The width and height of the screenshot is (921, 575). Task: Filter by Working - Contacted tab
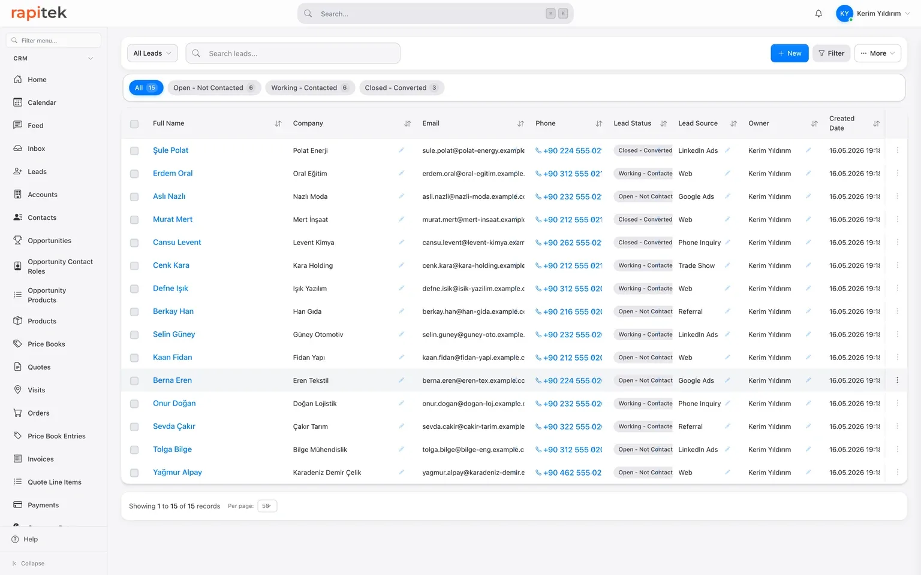coord(309,87)
